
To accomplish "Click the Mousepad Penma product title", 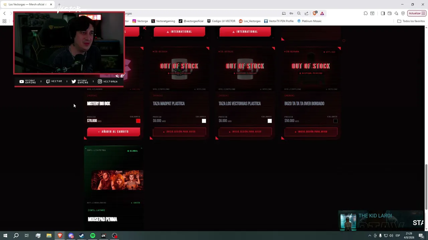I will pos(102,219).
